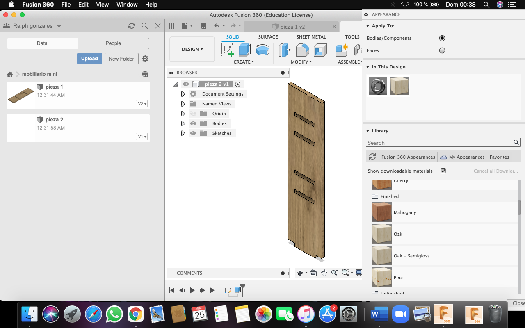The image size is (525, 328).
Task: Open the Help menu in the menu bar
Action: (151, 5)
